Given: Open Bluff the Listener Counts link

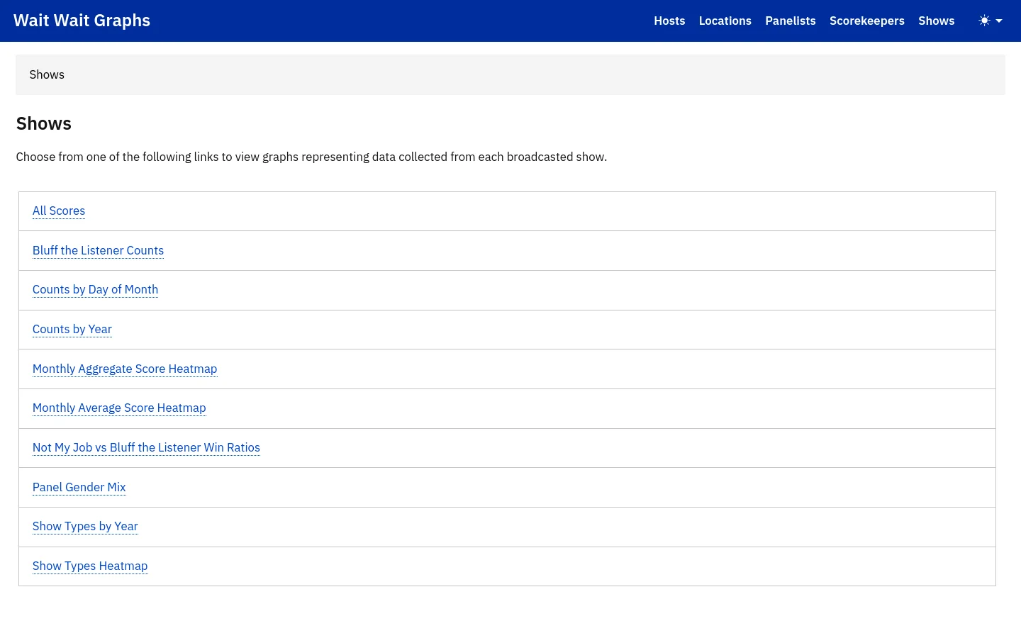Looking at the screenshot, I should pyautogui.click(x=98, y=250).
